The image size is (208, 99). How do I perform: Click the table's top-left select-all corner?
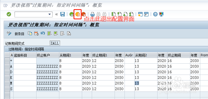pos(7,55)
